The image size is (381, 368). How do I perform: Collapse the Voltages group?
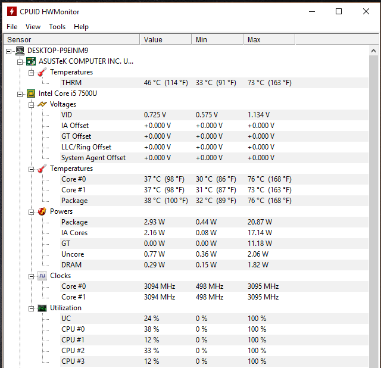[x=31, y=105]
